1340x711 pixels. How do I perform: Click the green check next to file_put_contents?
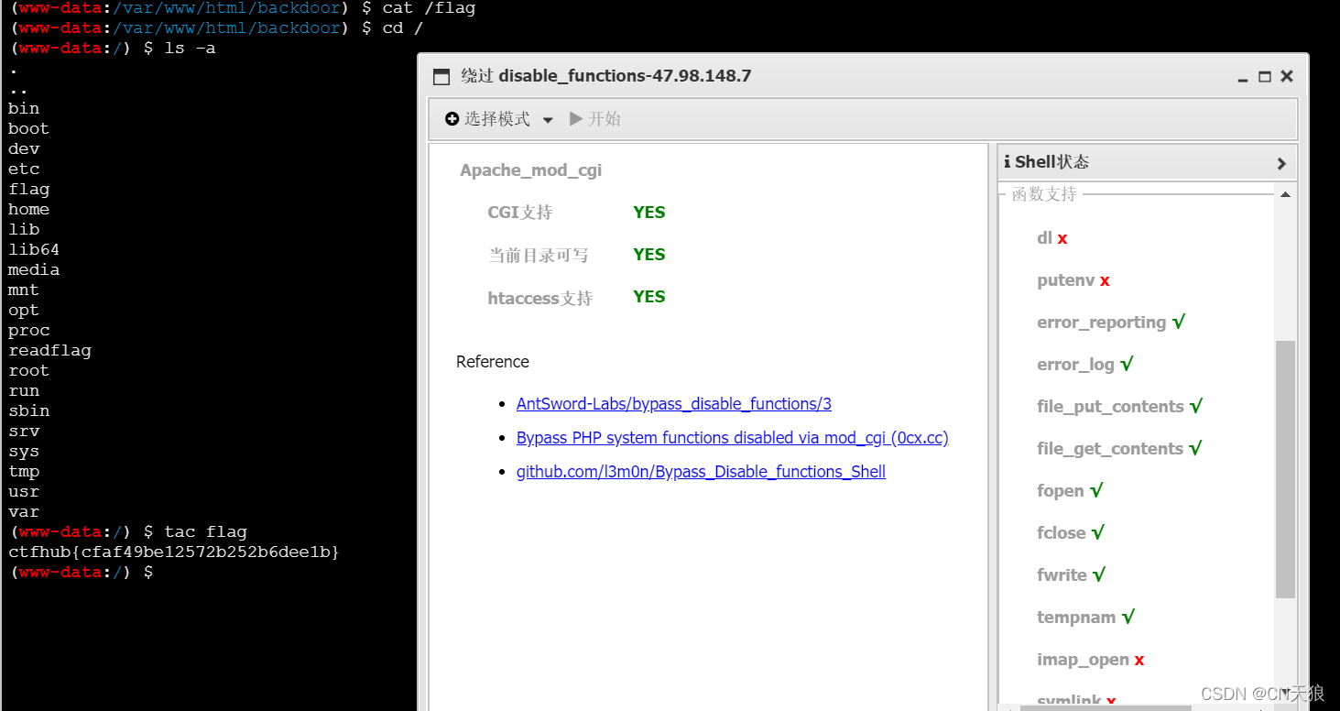click(1195, 406)
